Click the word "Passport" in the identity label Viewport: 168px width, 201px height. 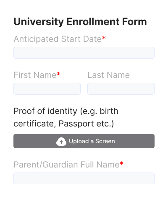point(76,124)
